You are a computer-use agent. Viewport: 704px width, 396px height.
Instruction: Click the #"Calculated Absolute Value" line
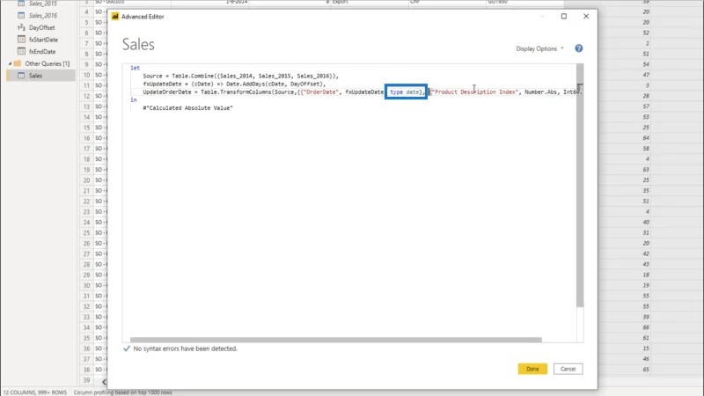coord(187,107)
